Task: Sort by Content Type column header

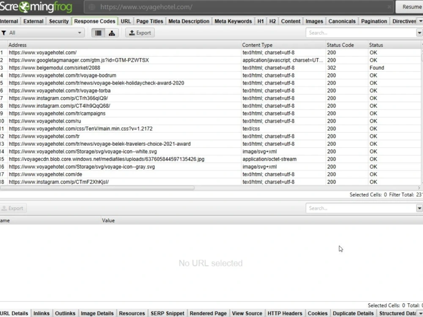Action: (283, 45)
